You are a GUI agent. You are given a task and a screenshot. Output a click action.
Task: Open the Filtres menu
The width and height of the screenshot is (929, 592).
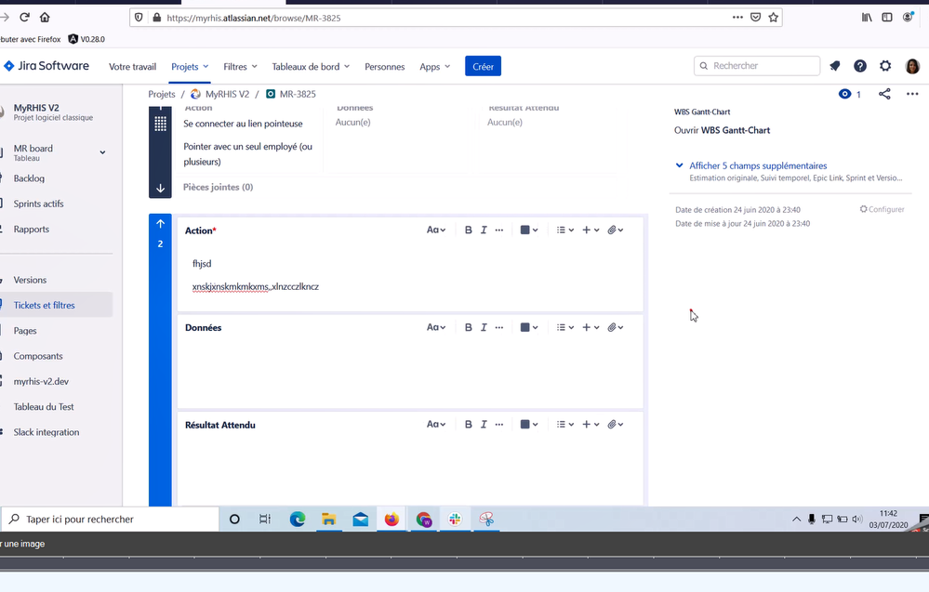click(240, 67)
